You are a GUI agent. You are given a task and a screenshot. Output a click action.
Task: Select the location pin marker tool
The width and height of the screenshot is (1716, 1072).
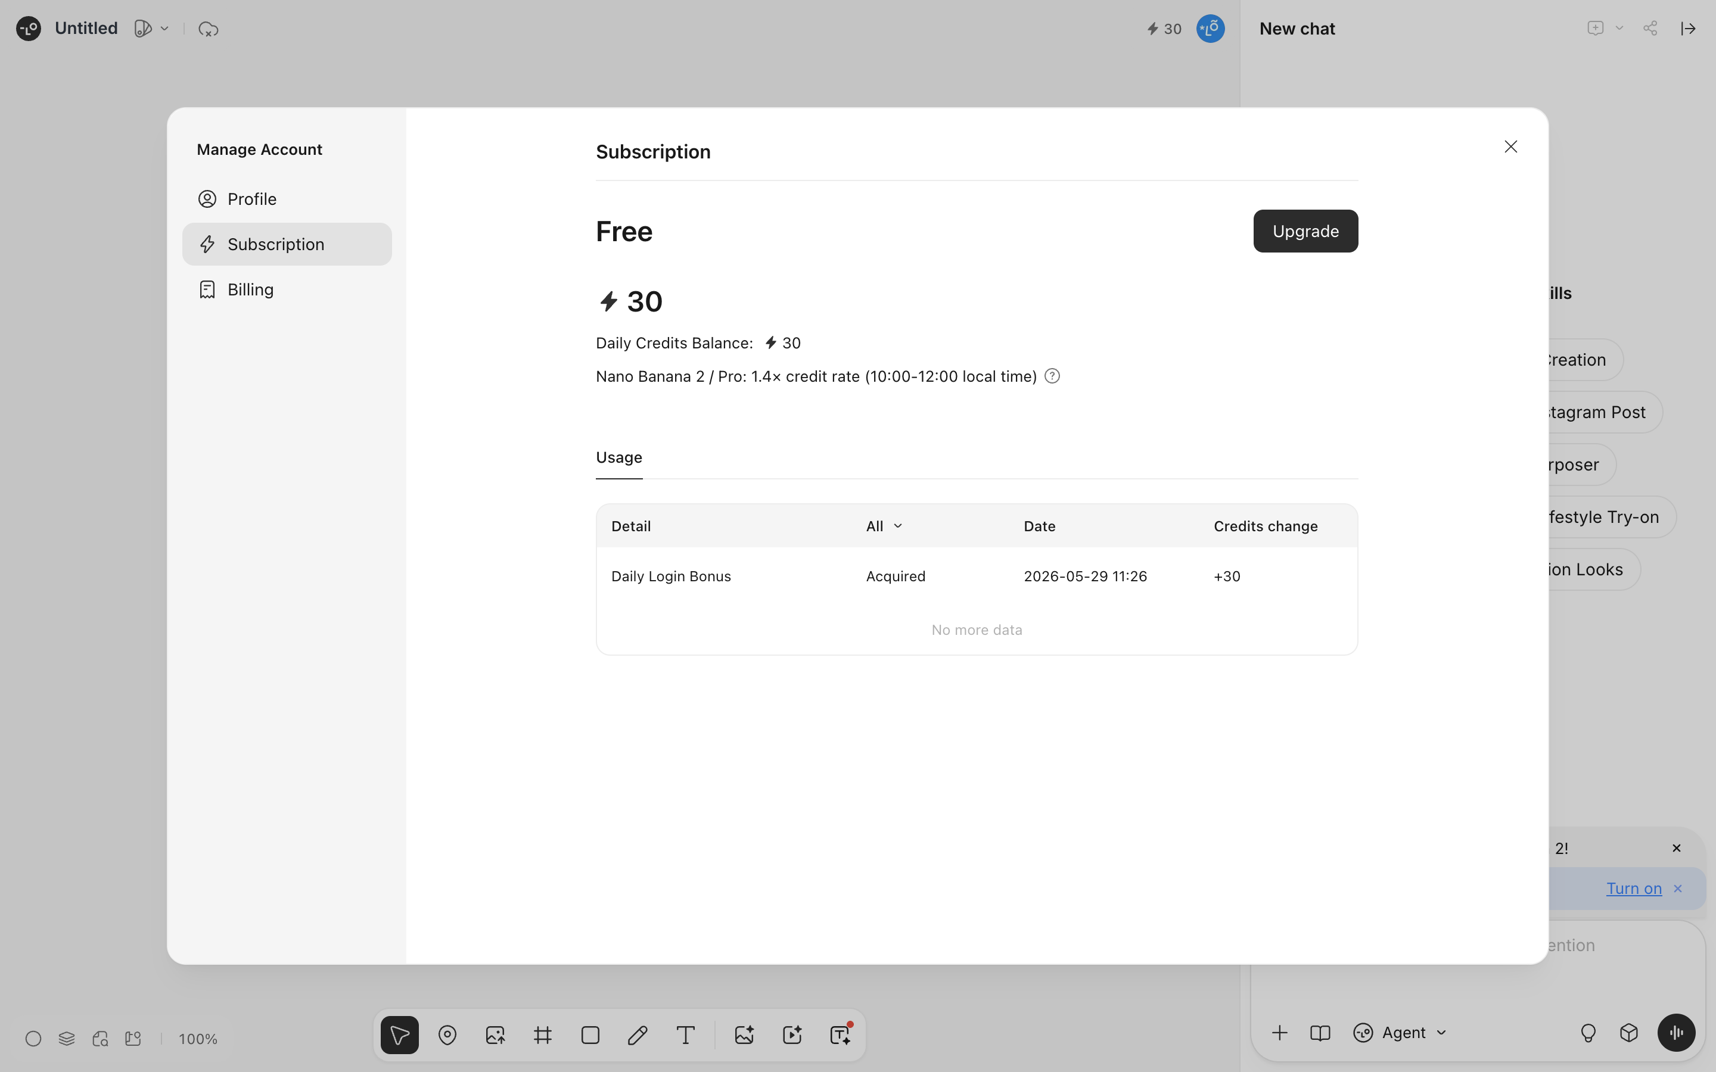[447, 1035]
